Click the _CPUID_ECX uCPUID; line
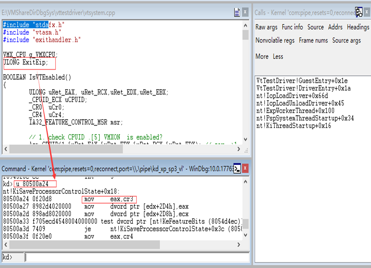Image resolution: width=371 pixels, height=268 pixels. [x=58, y=100]
